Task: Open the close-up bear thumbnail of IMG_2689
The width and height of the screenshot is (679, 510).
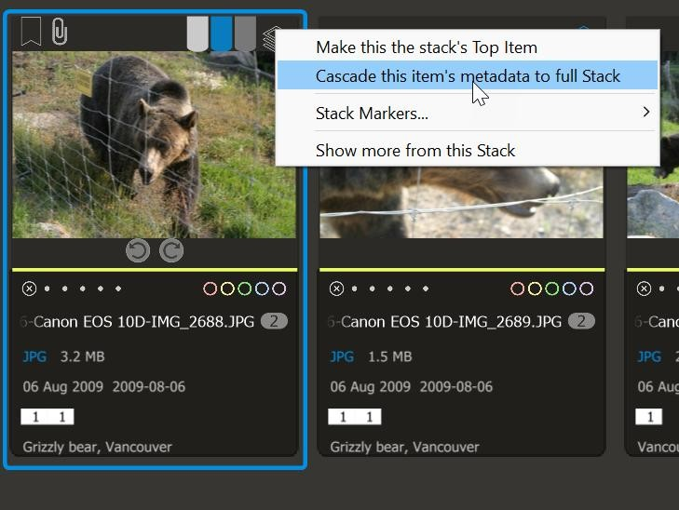Action: pyautogui.click(x=461, y=203)
